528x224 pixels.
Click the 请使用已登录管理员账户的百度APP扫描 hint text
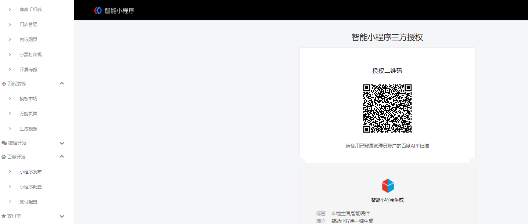tap(387, 146)
